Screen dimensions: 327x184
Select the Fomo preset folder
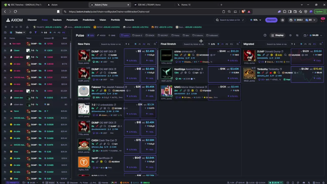[x=175, y=36]
